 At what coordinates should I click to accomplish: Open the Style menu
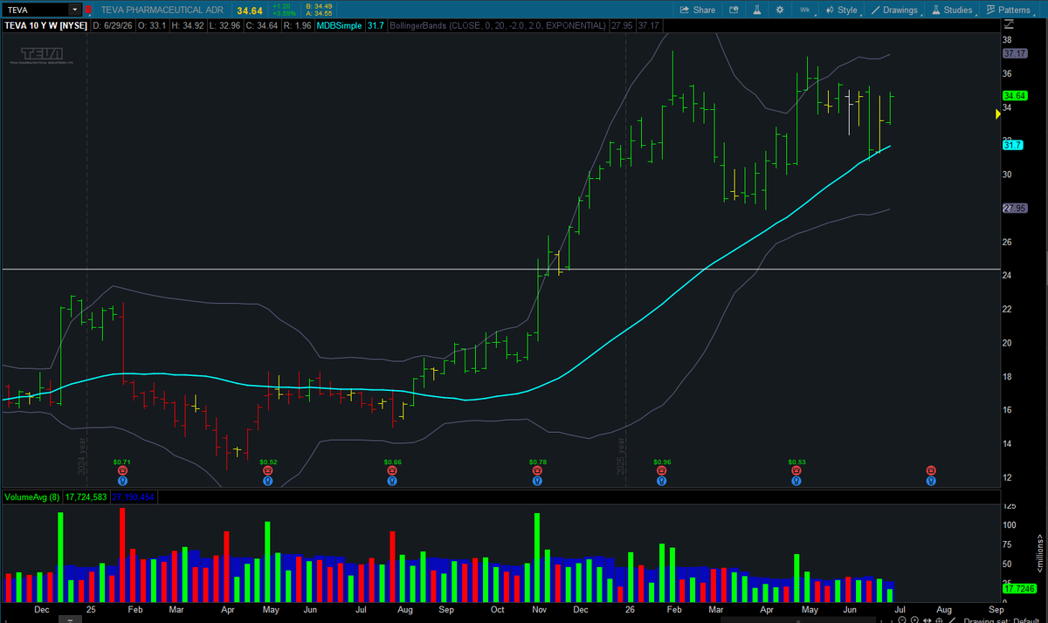pyautogui.click(x=843, y=10)
